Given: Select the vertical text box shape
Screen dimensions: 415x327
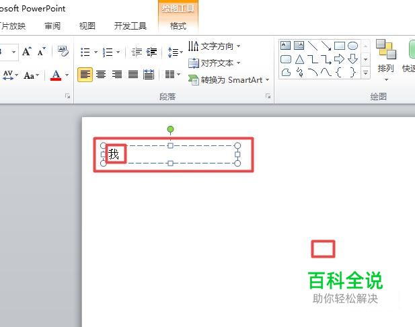Looking at the screenshot, I should click(299, 46).
